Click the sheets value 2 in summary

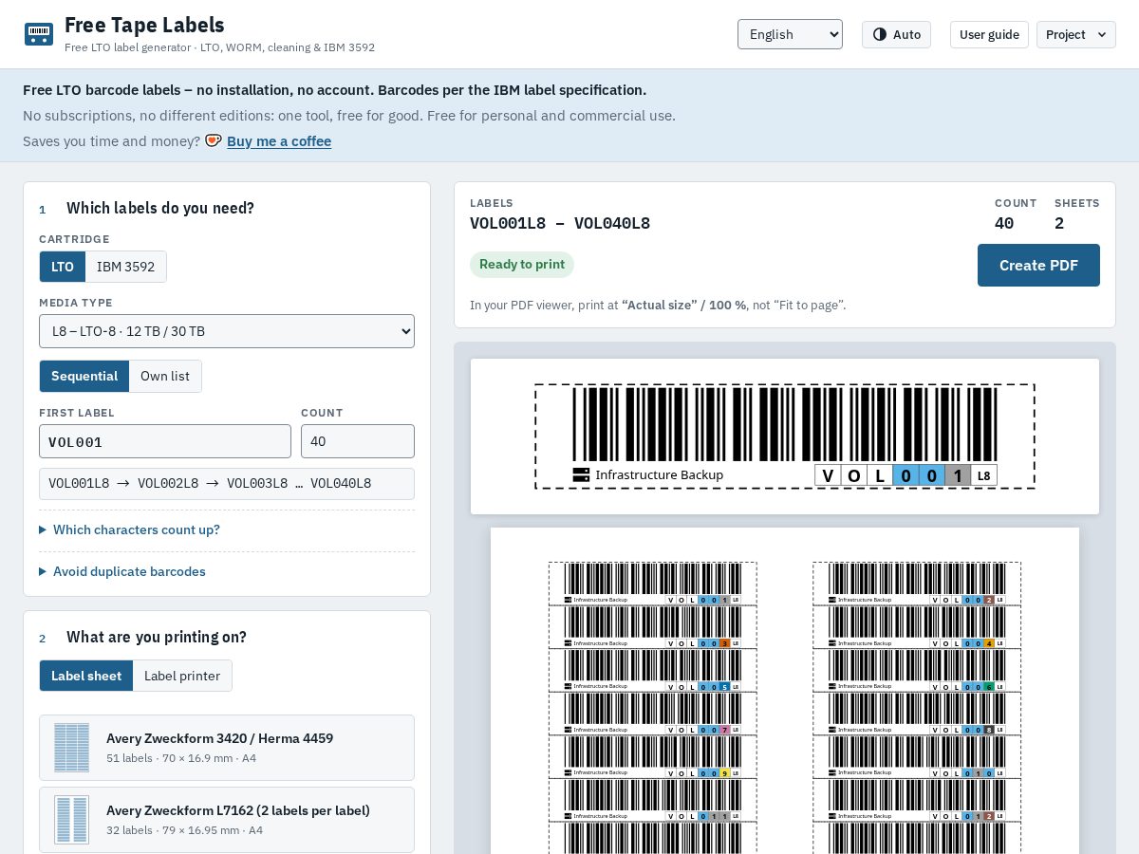[x=1059, y=224]
